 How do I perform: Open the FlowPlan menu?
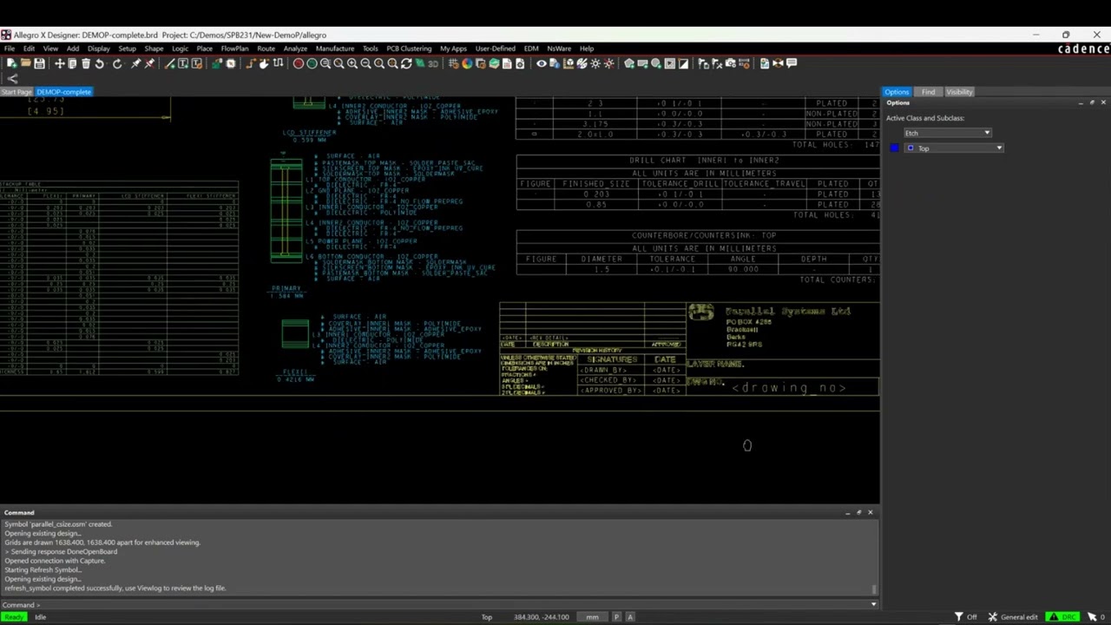tap(234, 49)
